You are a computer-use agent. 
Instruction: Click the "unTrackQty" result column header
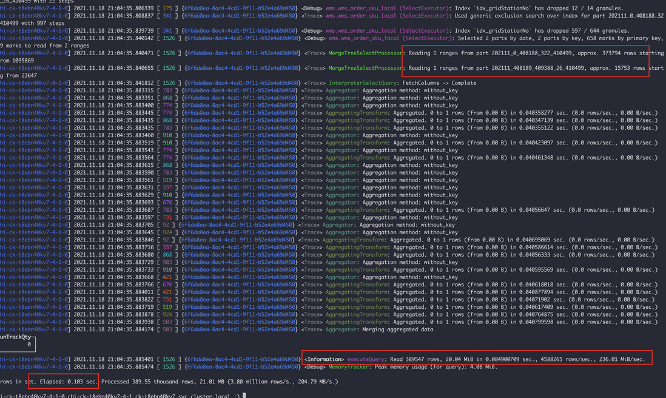tap(16, 337)
